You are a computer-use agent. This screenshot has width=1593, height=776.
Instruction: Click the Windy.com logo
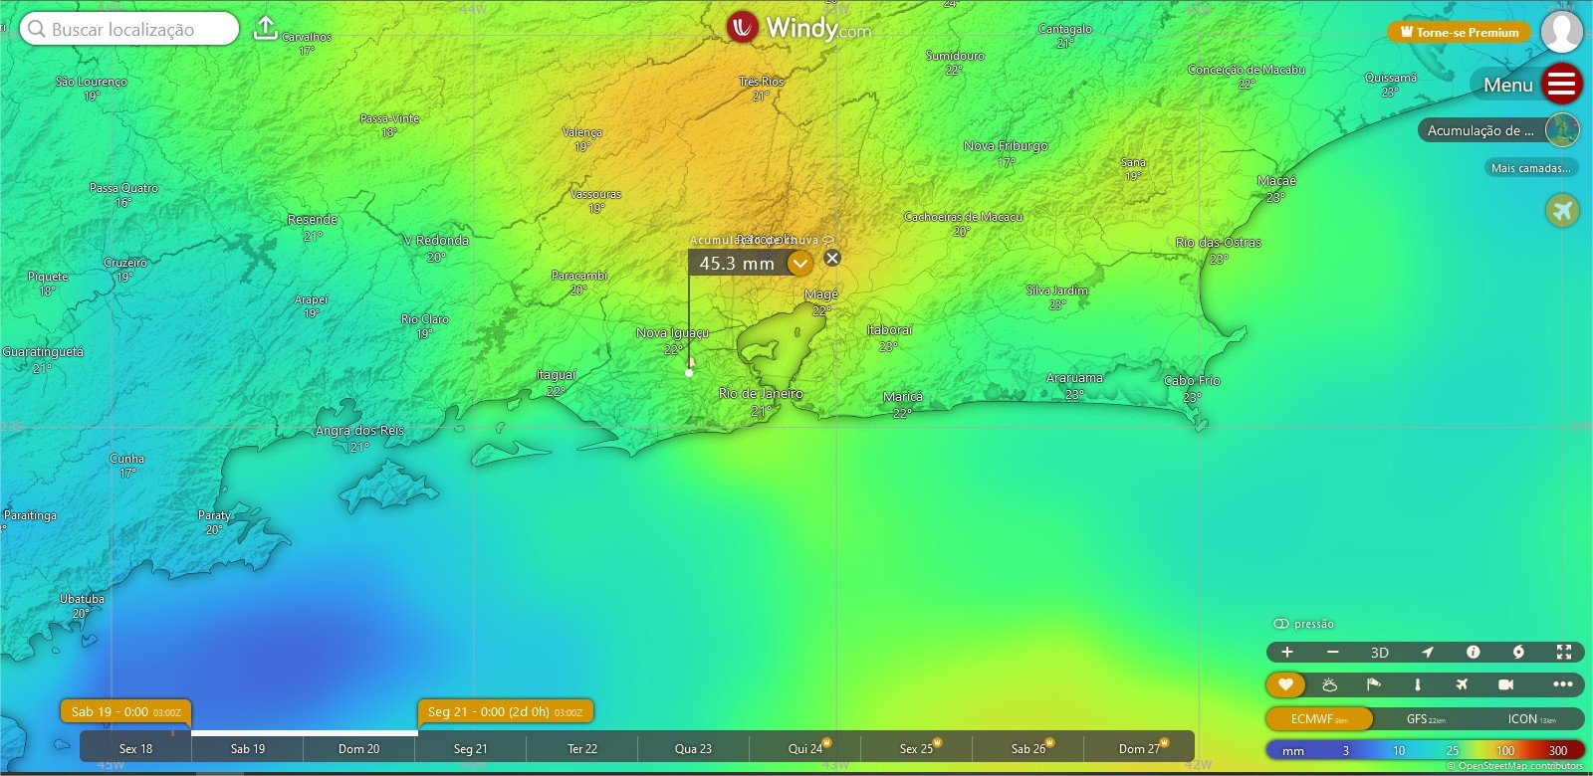799,27
